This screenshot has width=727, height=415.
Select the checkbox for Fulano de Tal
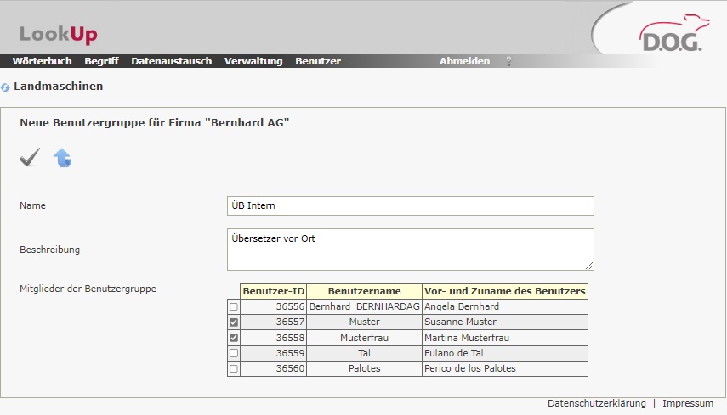[234, 353]
